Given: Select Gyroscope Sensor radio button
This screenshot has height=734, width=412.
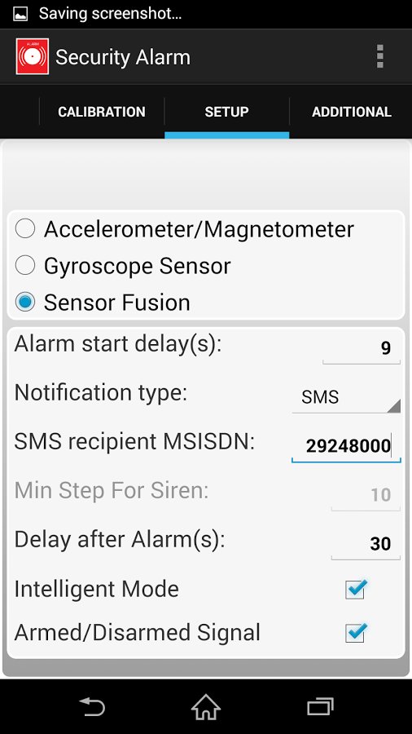Looking at the screenshot, I should [25, 265].
